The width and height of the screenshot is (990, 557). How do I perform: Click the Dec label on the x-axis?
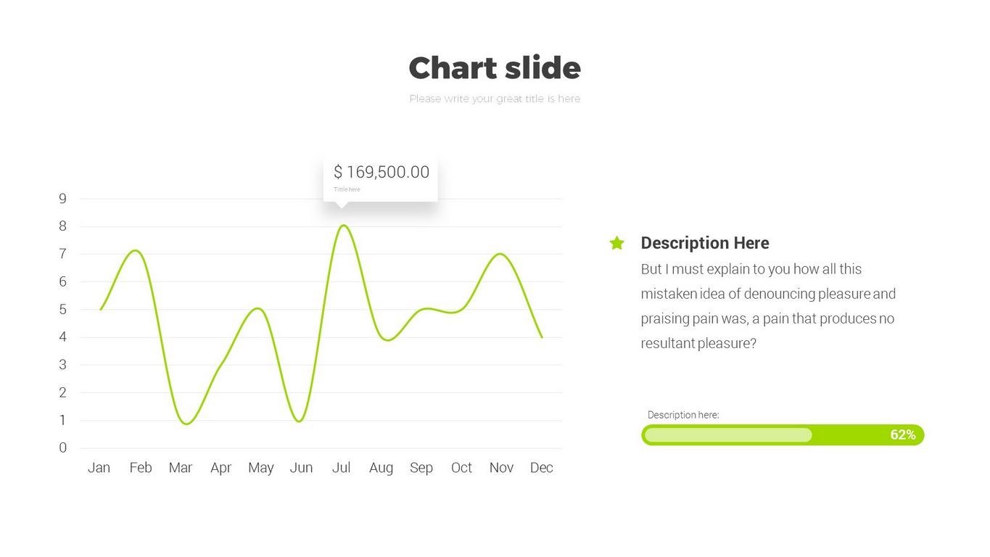[541, 468]
